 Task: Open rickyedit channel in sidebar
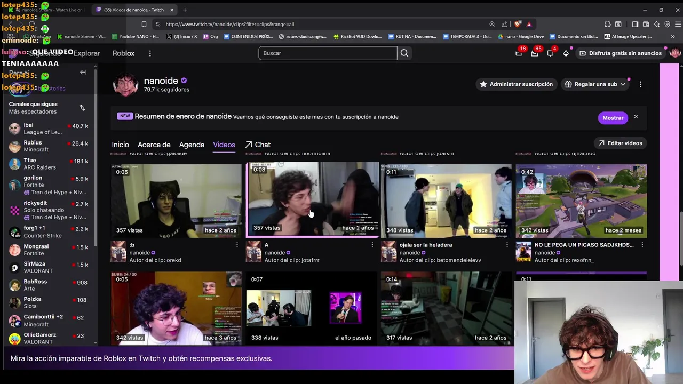coord(48,210)
